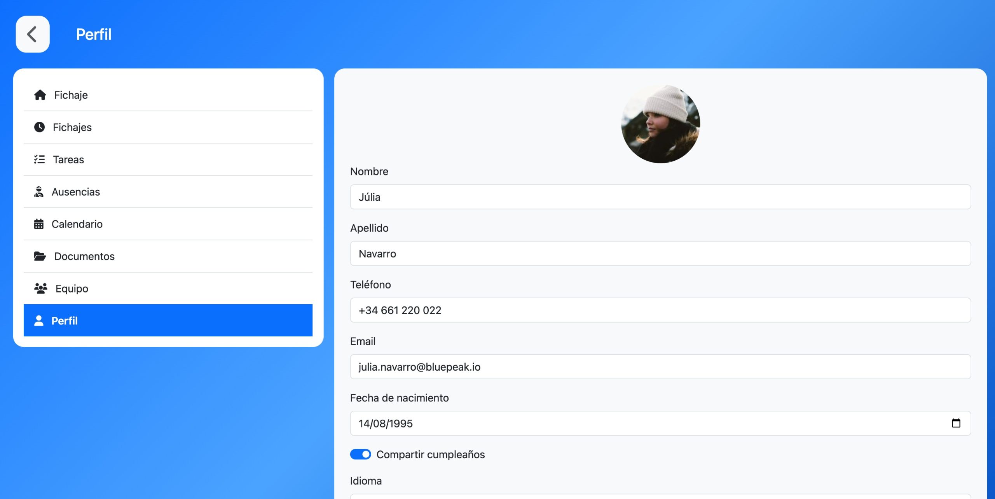This screenshot has width=995, height=499.
Task: Click the Email input field
Action: pos(660,367)
